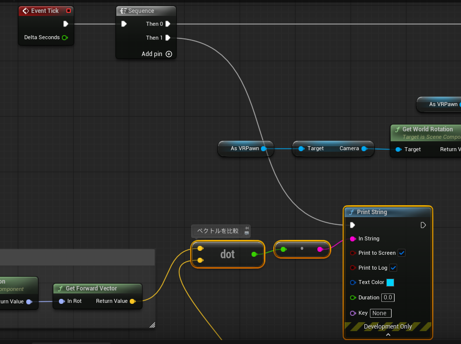Edit the Key field showing None
The width and height of the screenshot is (461, 344).
point(381,313)
